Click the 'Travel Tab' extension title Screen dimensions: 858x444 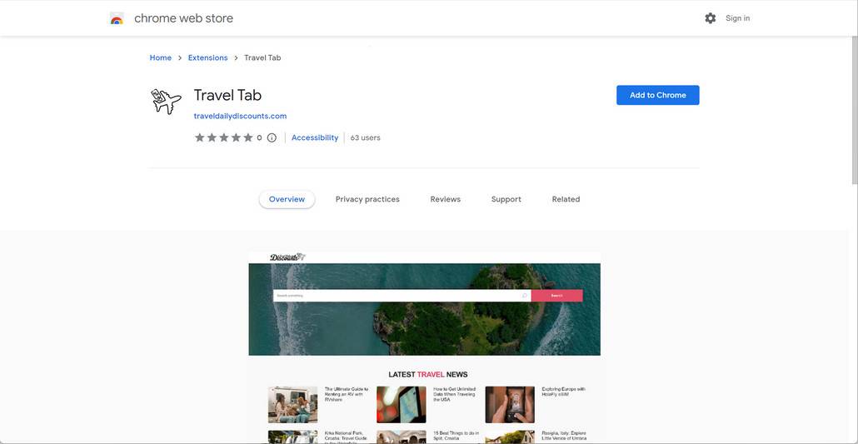tap(227, 95)
